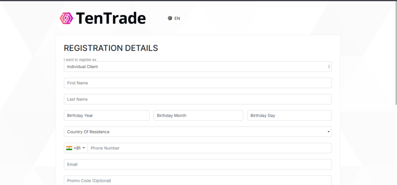Focus the Last Name field
The width and height of the screenshot is (397, 185).
pos(198,99)
